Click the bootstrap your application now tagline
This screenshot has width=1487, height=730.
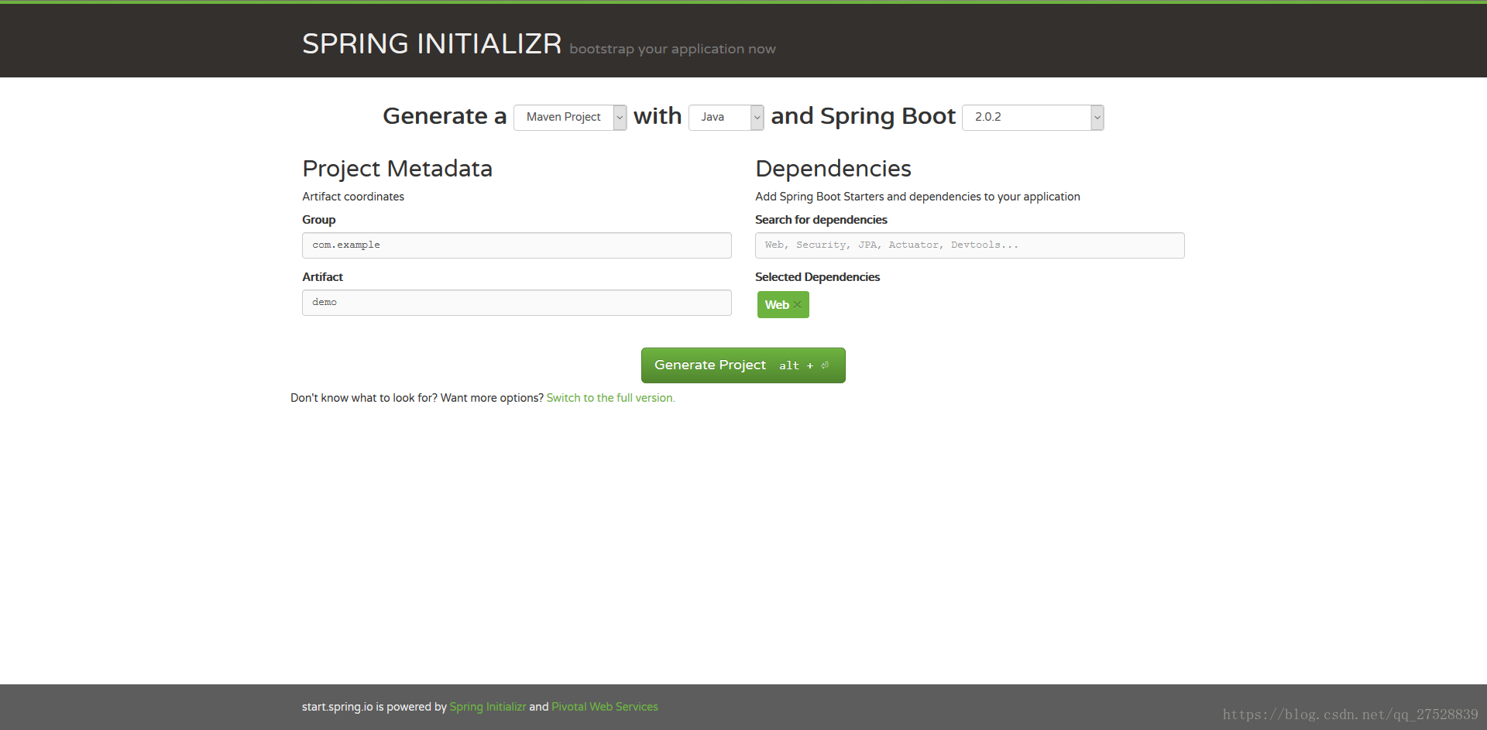coord(672,49)
